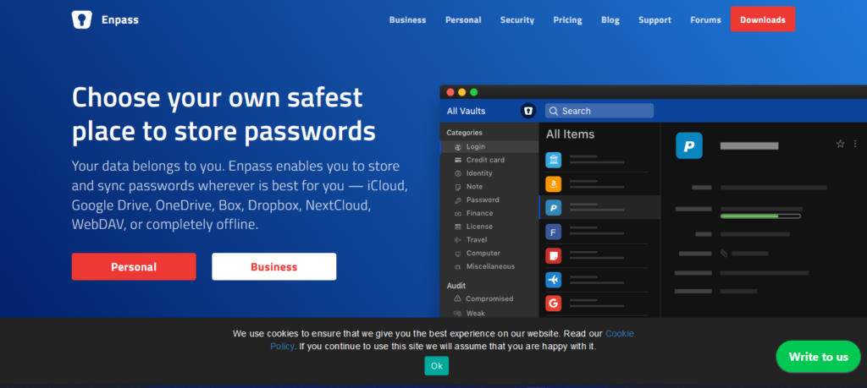Select the red note item icon
867x388 pixels.
[x=553, y=255]
